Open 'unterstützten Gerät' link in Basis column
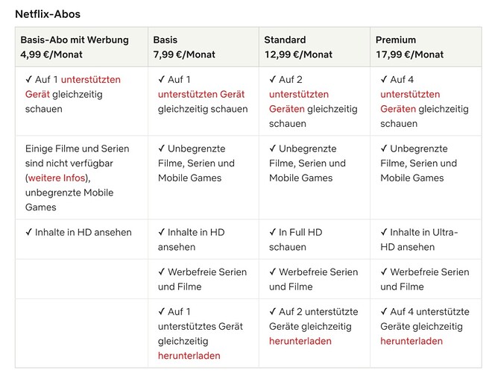492x373 pixels. (201, 95)
